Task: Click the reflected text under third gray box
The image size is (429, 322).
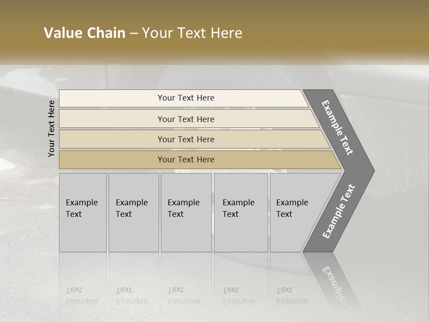Action: tap(184, 296)
